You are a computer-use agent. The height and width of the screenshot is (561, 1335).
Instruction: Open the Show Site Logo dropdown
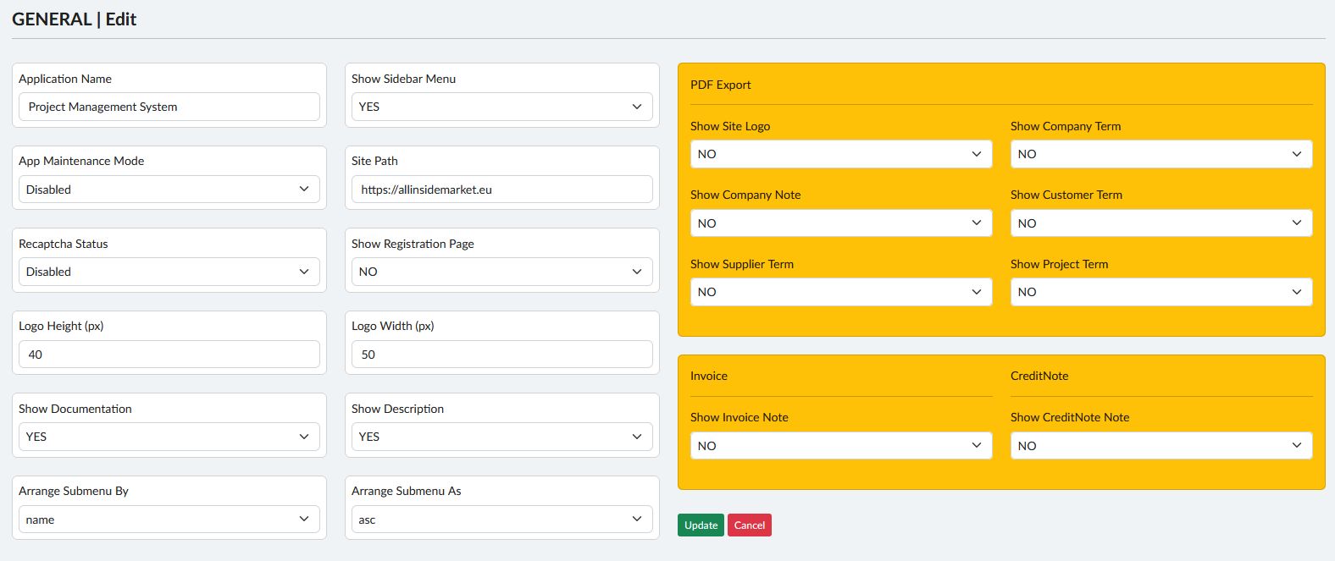click(x=840, y=154)
